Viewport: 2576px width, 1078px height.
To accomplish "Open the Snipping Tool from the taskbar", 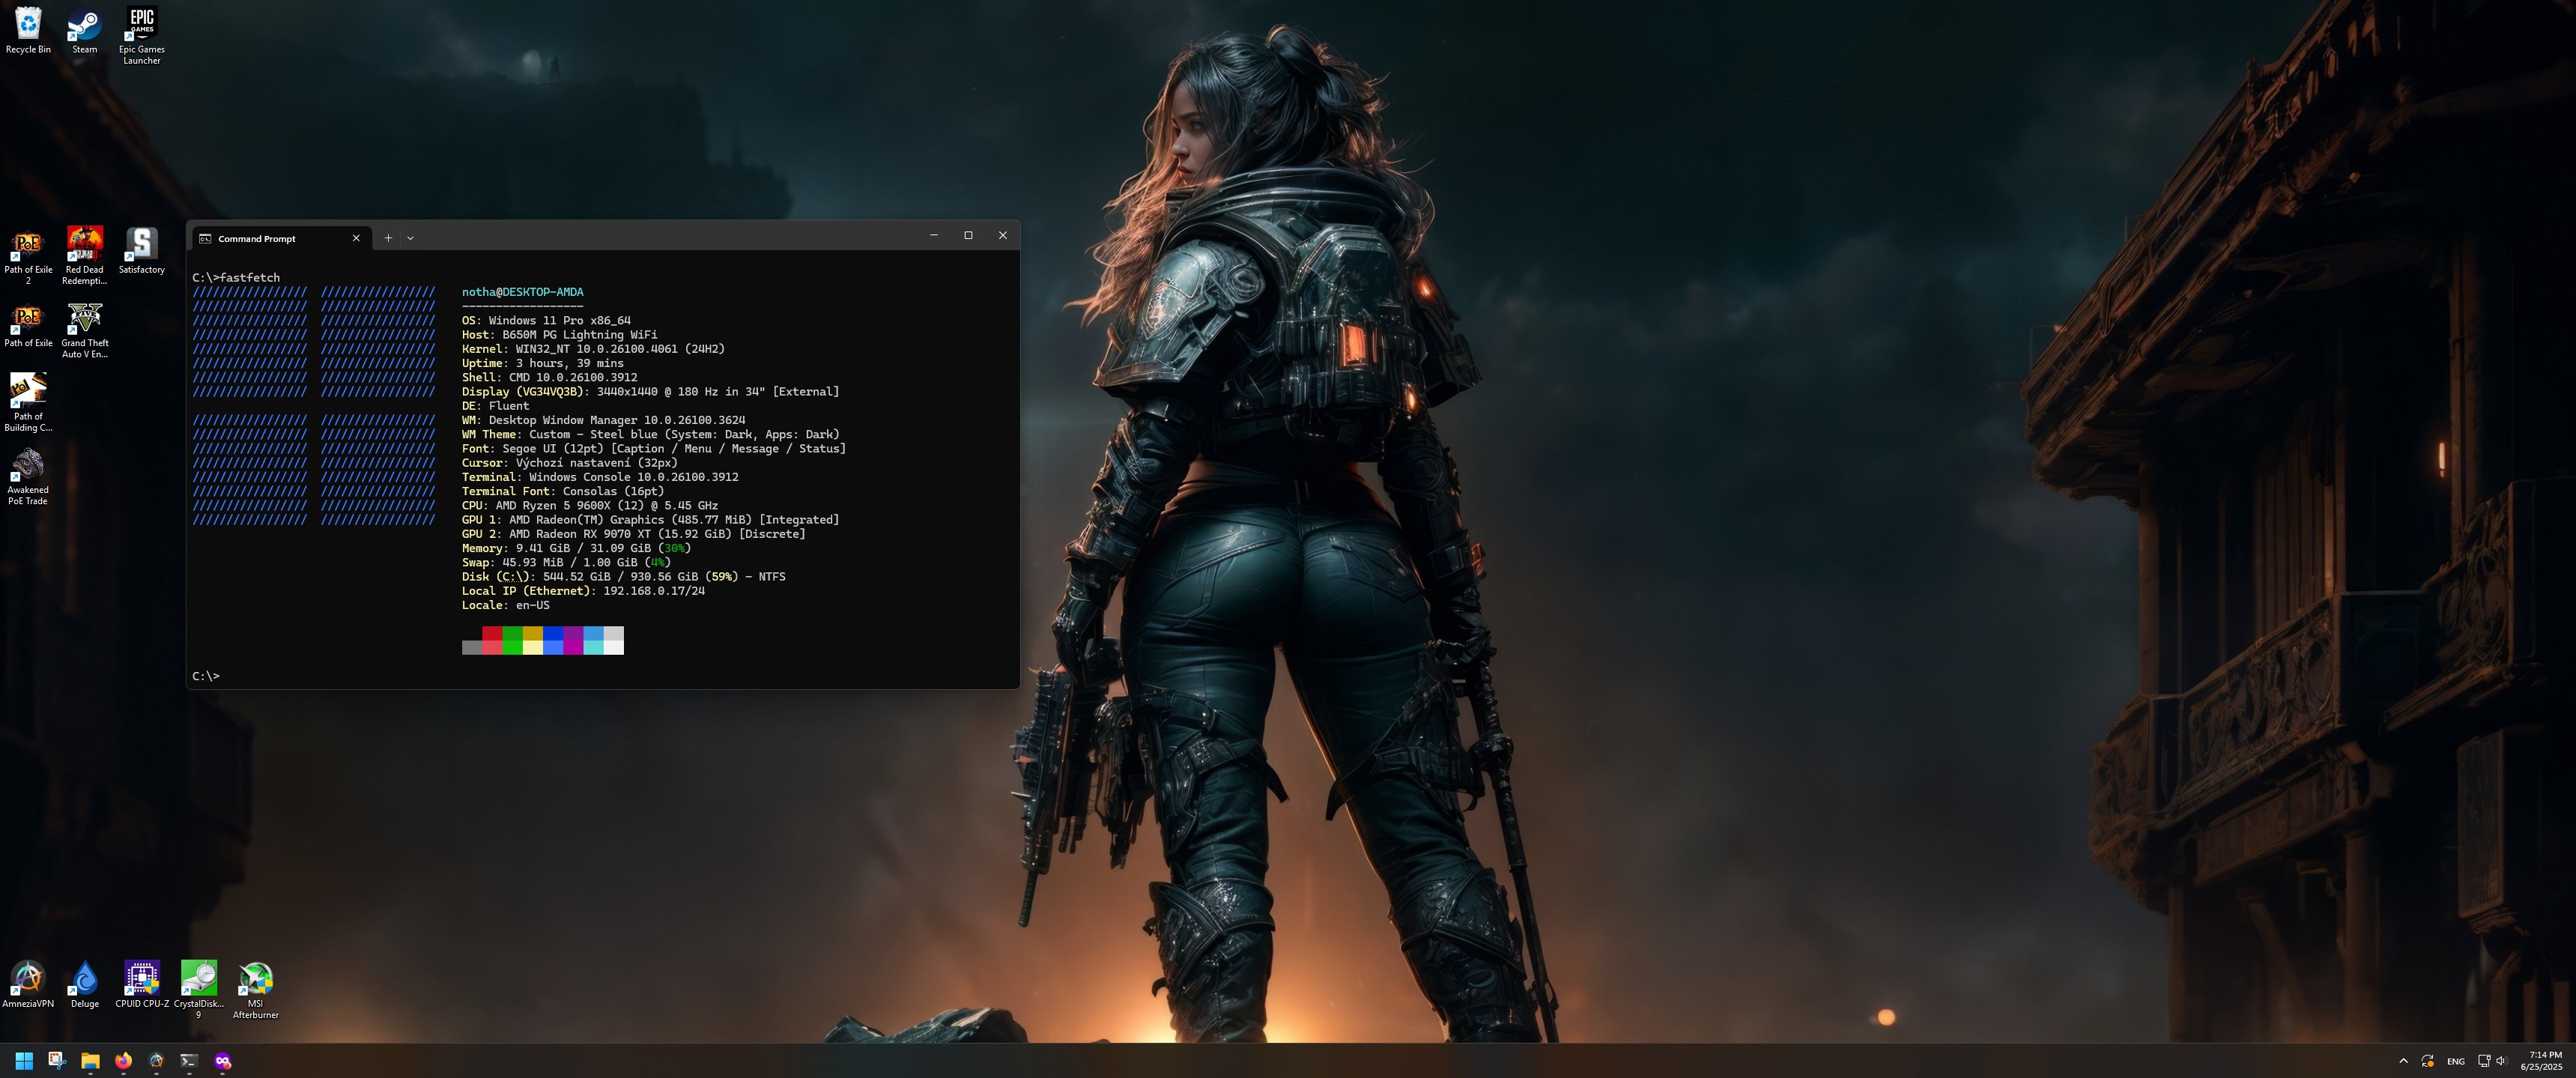I will click(x=57, y=1061).
